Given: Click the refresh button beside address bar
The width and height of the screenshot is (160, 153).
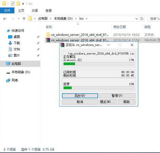Looking at the screenshot, I should click(x=142, y=19).
